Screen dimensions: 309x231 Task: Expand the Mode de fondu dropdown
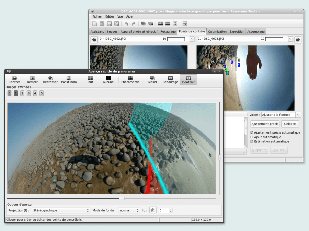tap(129, 210)
